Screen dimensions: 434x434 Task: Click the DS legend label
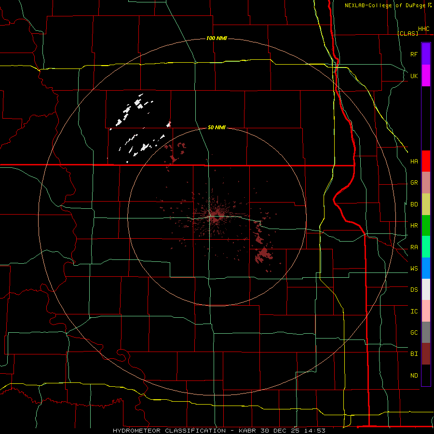click(414, 289)
